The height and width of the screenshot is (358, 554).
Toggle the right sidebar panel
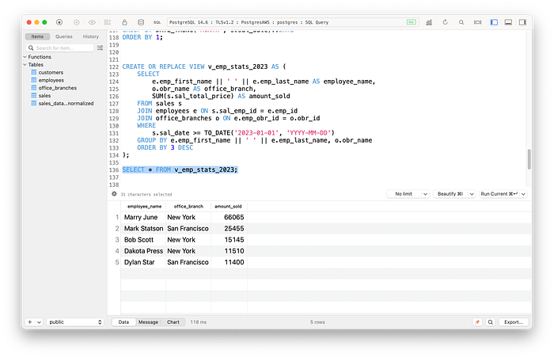click(x=522, y=22)
